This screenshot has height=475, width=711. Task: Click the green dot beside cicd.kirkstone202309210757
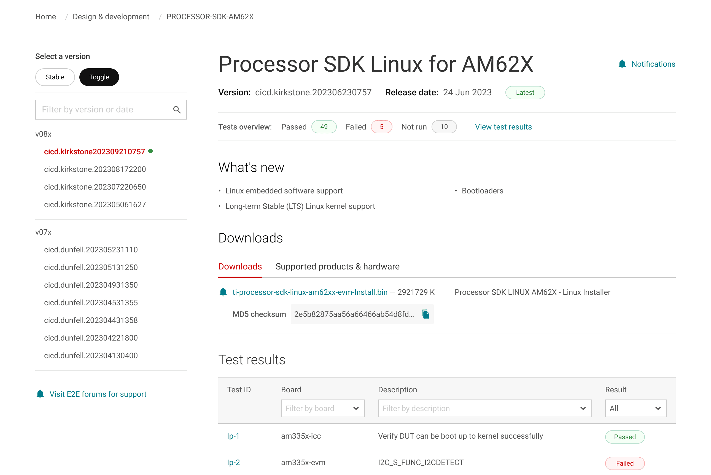point(150,151)
